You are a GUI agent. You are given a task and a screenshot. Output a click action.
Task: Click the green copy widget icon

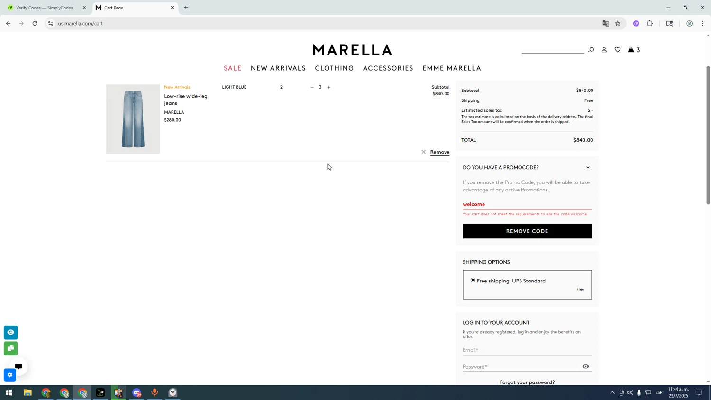point(10,348)
